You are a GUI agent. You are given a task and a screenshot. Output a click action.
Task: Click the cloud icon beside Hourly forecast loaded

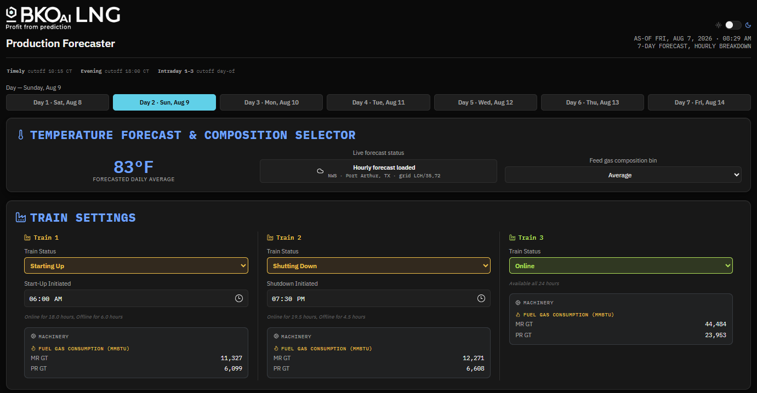[x=321, y=171]
